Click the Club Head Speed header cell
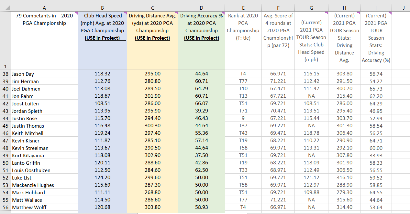This screenshot has height=214, width=410. [x=102, y=41]
